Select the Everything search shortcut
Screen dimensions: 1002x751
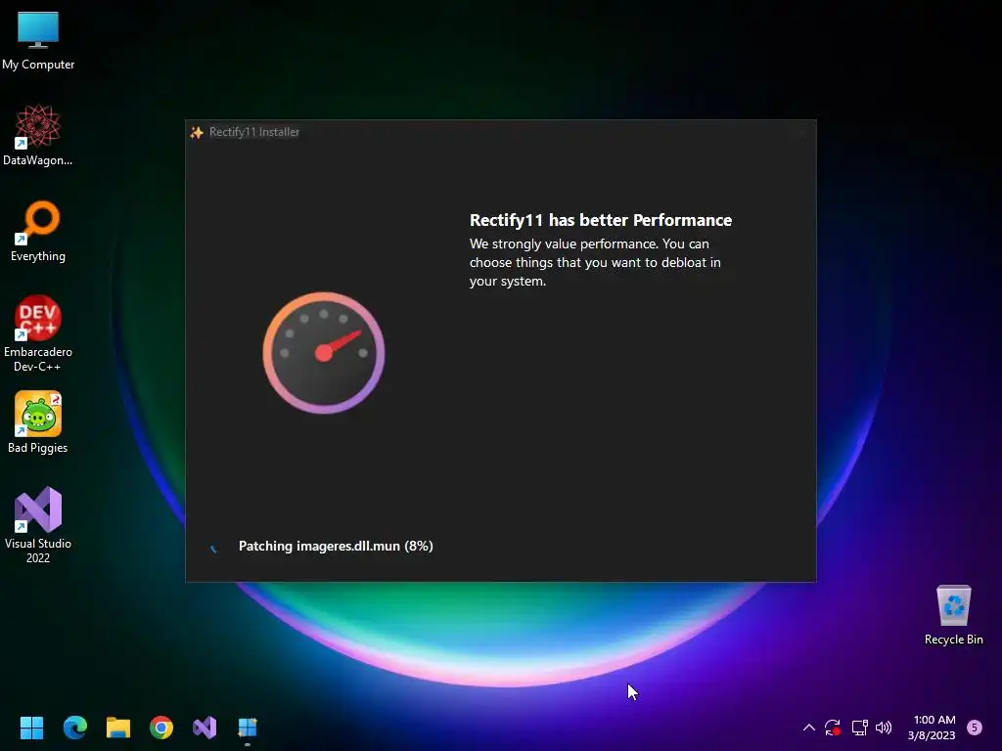[x=38, y=231]
